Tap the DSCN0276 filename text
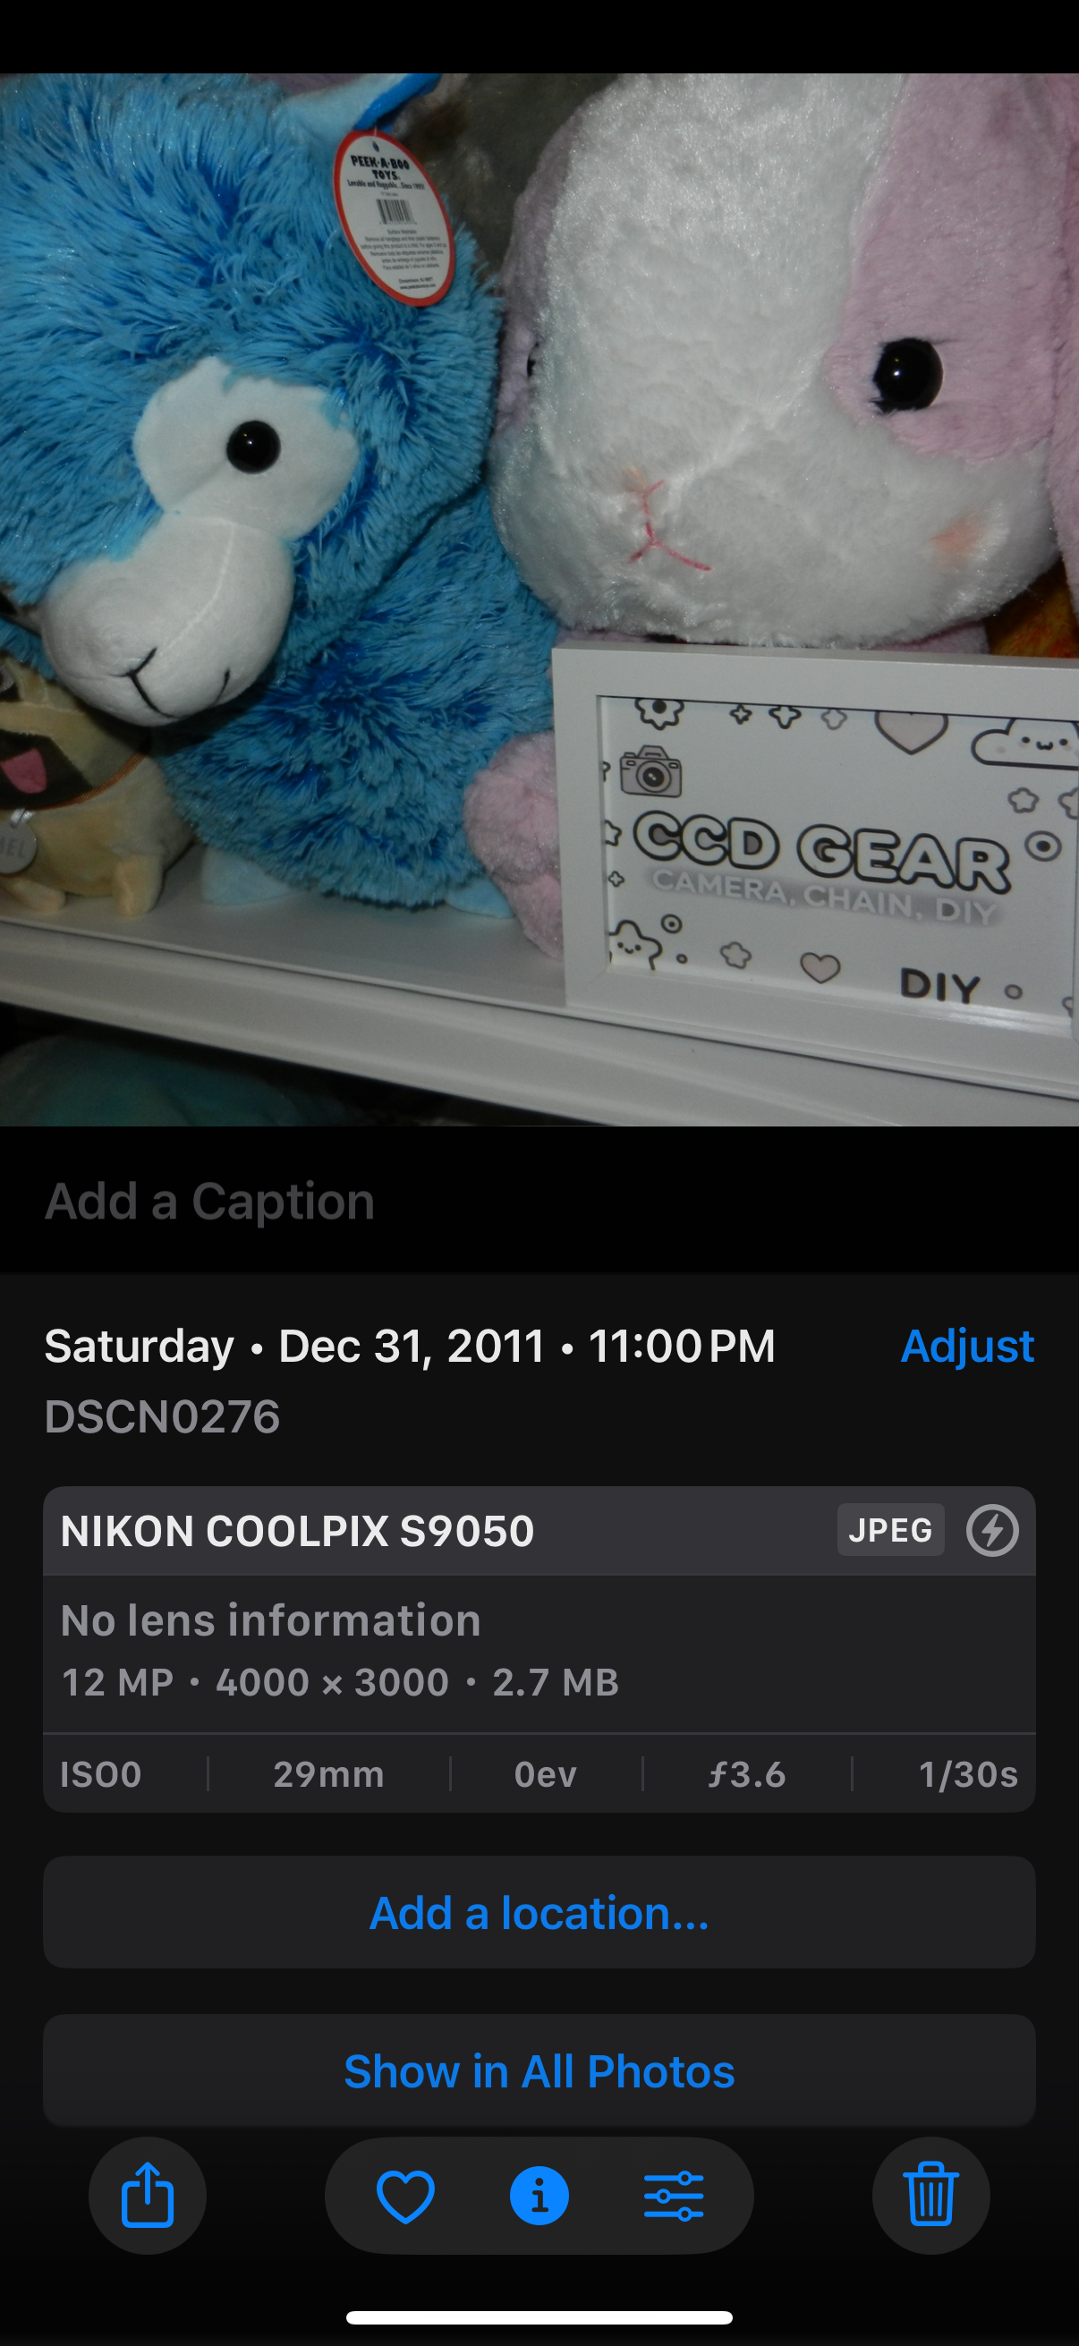The image size is (1079, 2346). pos(162,1416)
